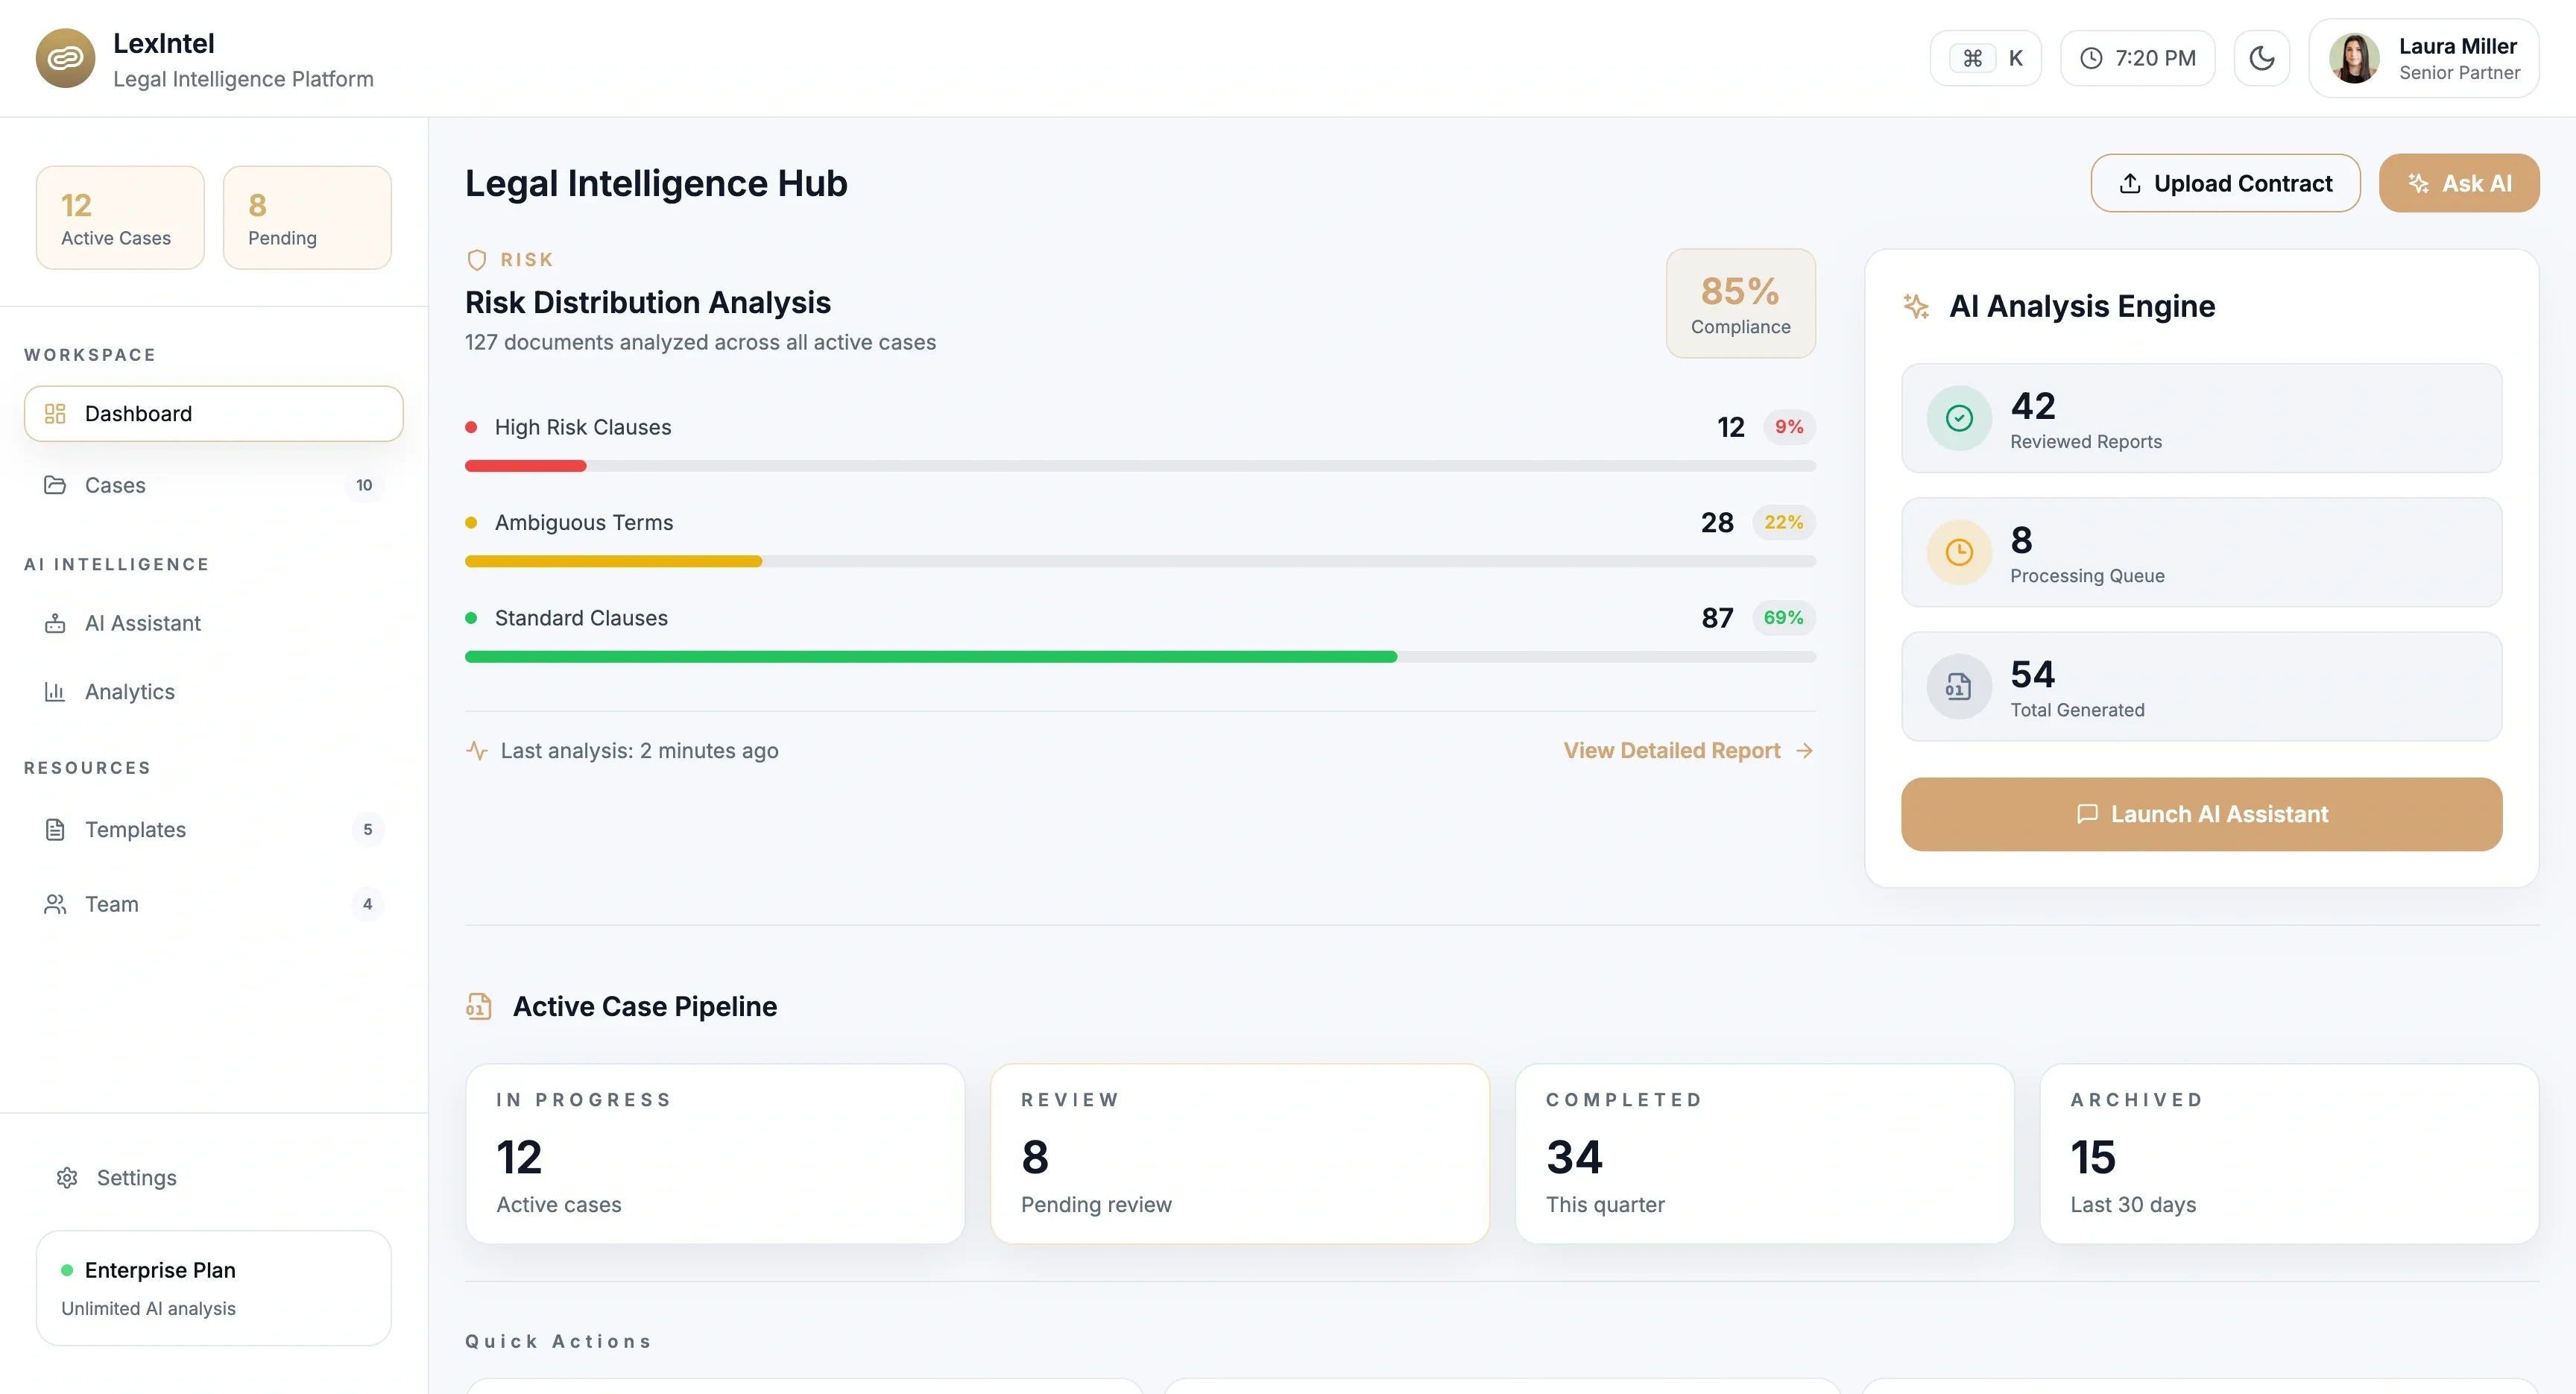This screenshot has height=1394, width=2576.
Task: Open the command K search shortcut
Action: tap(1985, 58)
